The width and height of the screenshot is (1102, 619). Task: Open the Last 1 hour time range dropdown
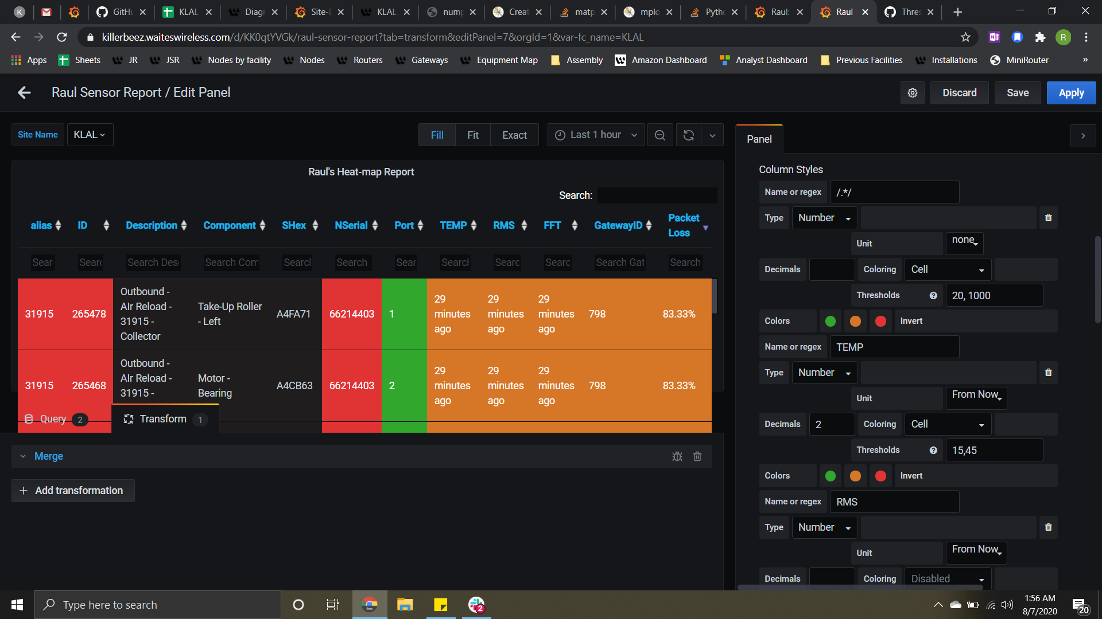coord(595,134)
